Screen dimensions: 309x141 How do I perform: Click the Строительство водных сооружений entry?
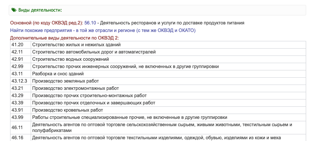point(71,59)
